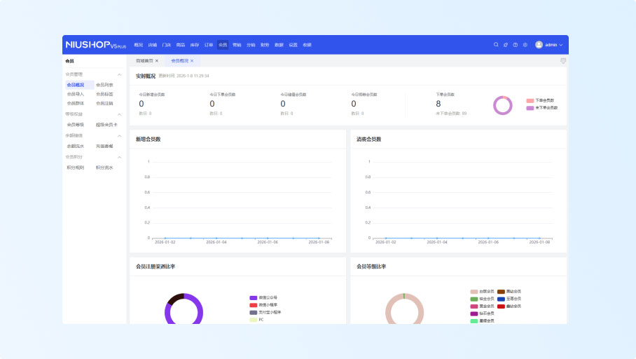Open the admin account dropdown arrow
This screenshot has width=636, height=359.
(x=560, y=45)
